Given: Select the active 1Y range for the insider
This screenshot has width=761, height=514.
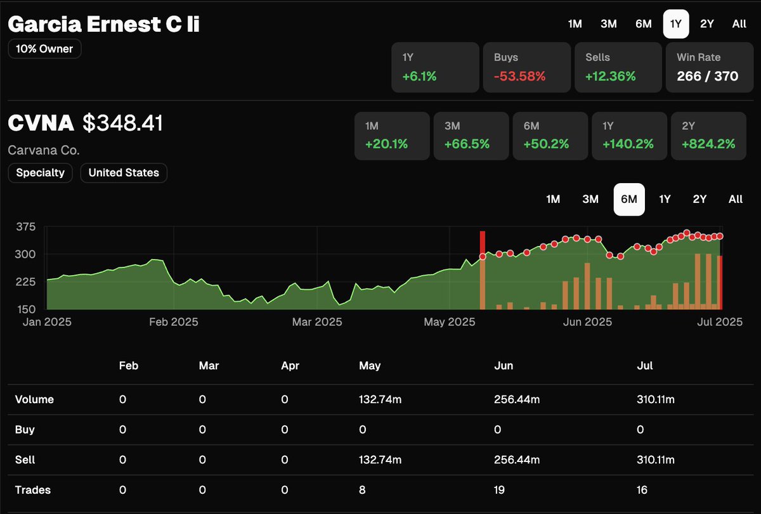Looking at the screenshot, I should click(676, 24).
